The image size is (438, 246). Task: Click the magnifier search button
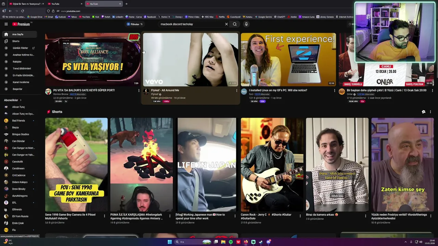coord(235,24)
